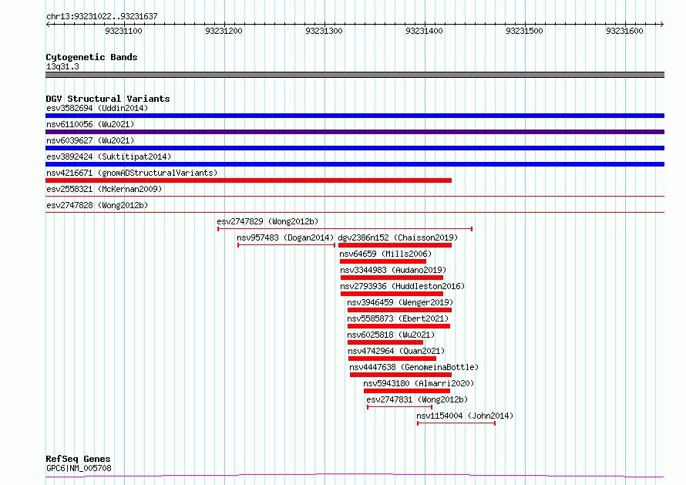This screenshot has width=686, height=485.
Task: Select the nsv3946459 (Wenger2019) variant
Action: point(399,302)
